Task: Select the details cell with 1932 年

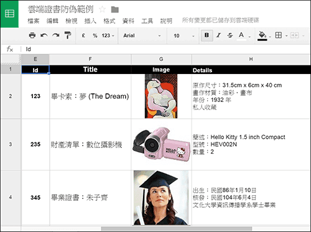Action: (251, 96)
